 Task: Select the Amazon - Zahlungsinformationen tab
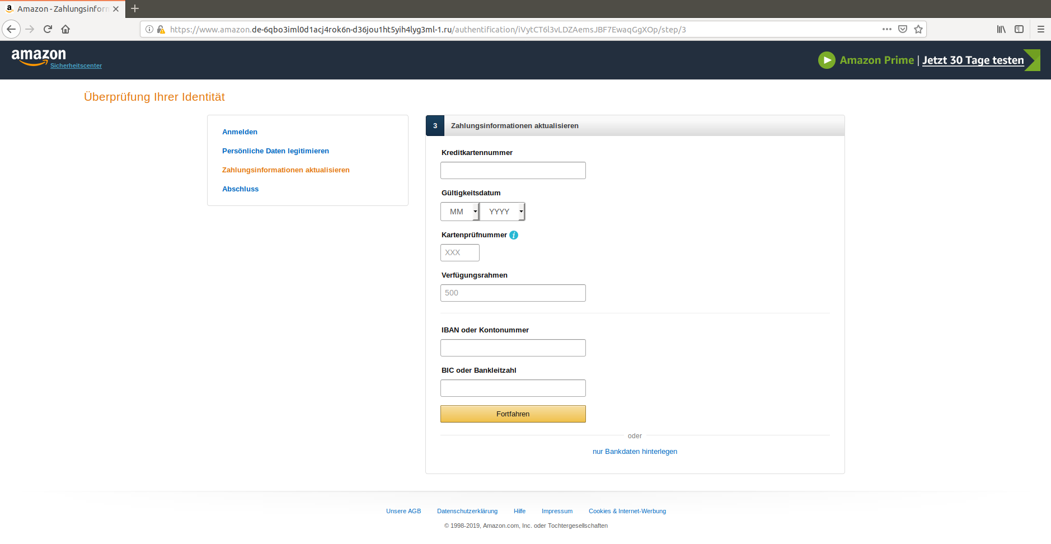click(x=62, y=9)
